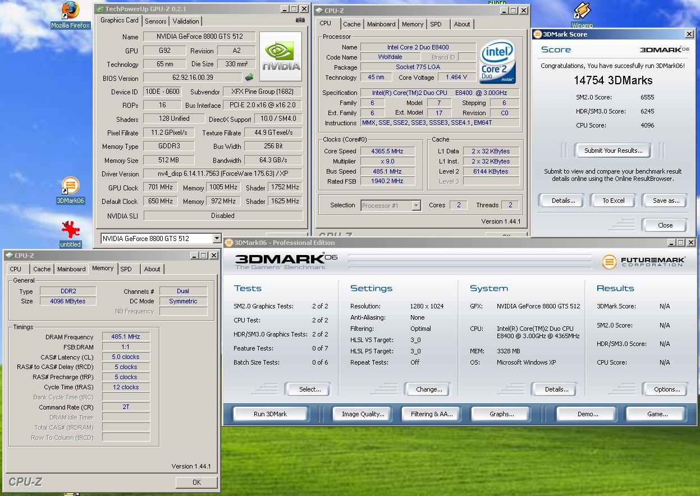Open Mozilla Firefox desktop icon
Viewport: 700px width, 496px height.
70,12
